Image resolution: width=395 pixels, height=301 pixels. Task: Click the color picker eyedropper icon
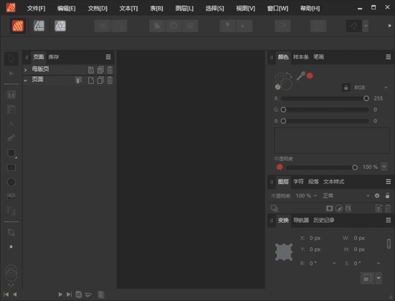pyautogui.click(x=301, y=75)
